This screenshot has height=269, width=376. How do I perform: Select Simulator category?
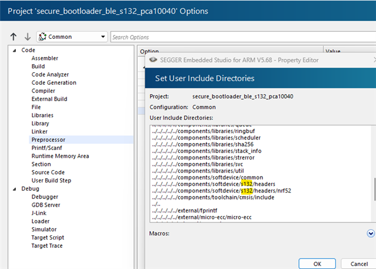(x=44, y=230)
